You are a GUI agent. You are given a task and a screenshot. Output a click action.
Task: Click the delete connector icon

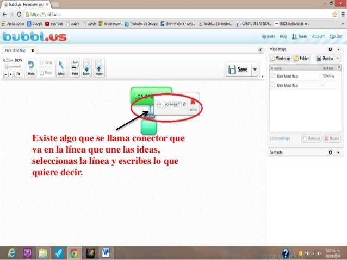point(193,104)
